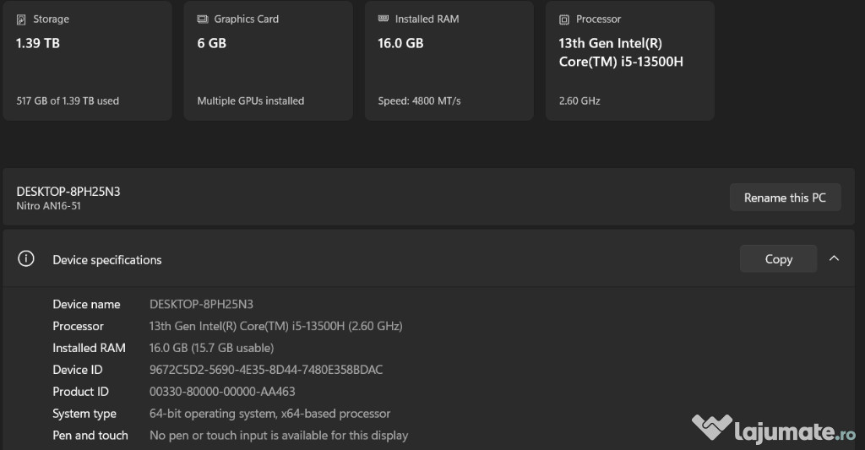The width and height of the screenshot is (865, 450).
Task: Click the Device specifications info icon
Action: (x=26, y=258)
